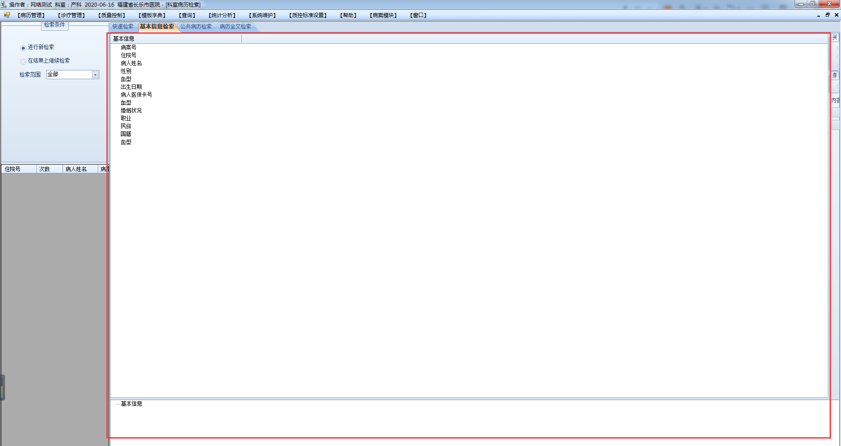The width and height of the screenshot is (841, 446).
Task: Switch to the 病历全文检索 tab
Action: (236, 27)
